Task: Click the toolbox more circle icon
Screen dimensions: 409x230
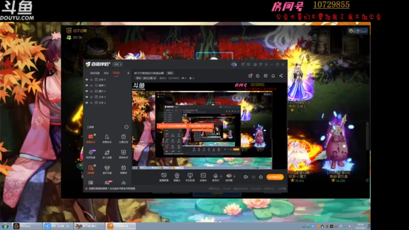Action: click(x=126, y=127)
